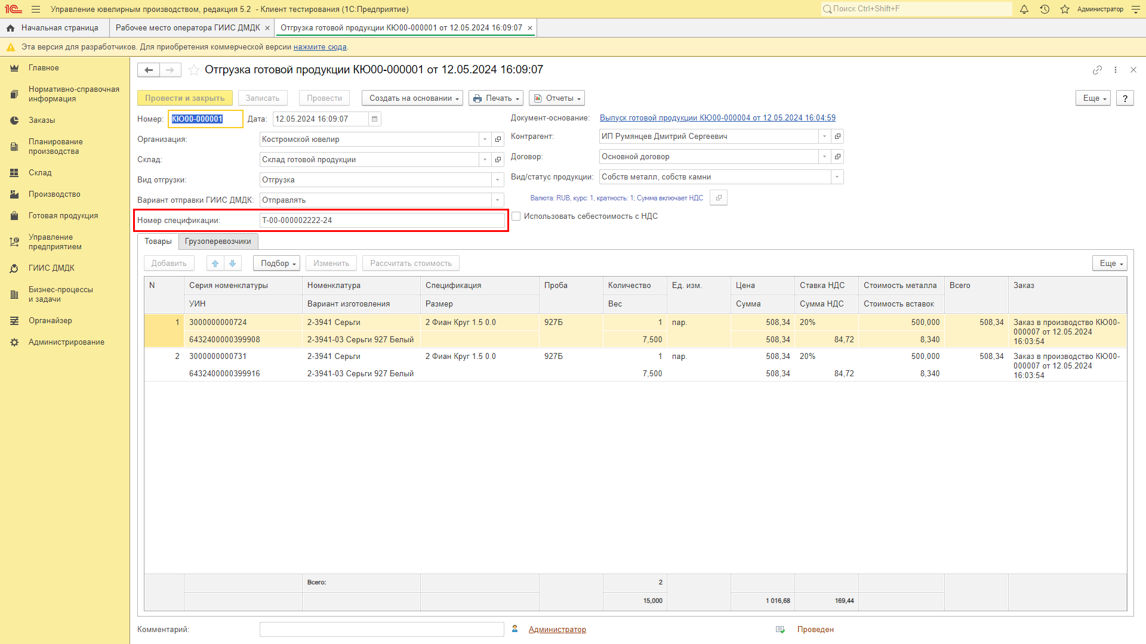Switch to Рабочее место оператора ГИИС ДМДК tab
1146x644 pixels.
[x=187, y=28]
